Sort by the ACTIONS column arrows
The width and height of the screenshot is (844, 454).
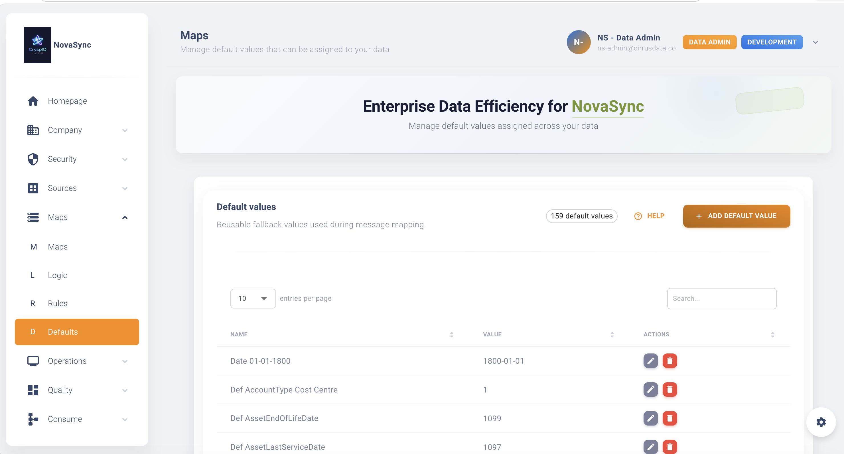pos(773,335)
